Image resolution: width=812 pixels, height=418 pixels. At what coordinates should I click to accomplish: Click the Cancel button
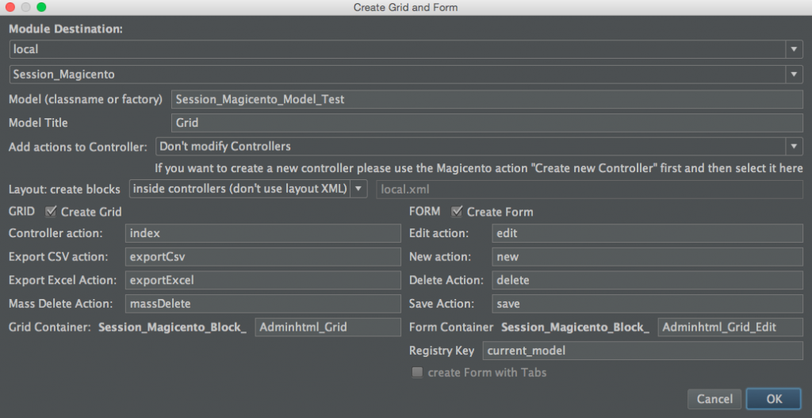point(714,399)
